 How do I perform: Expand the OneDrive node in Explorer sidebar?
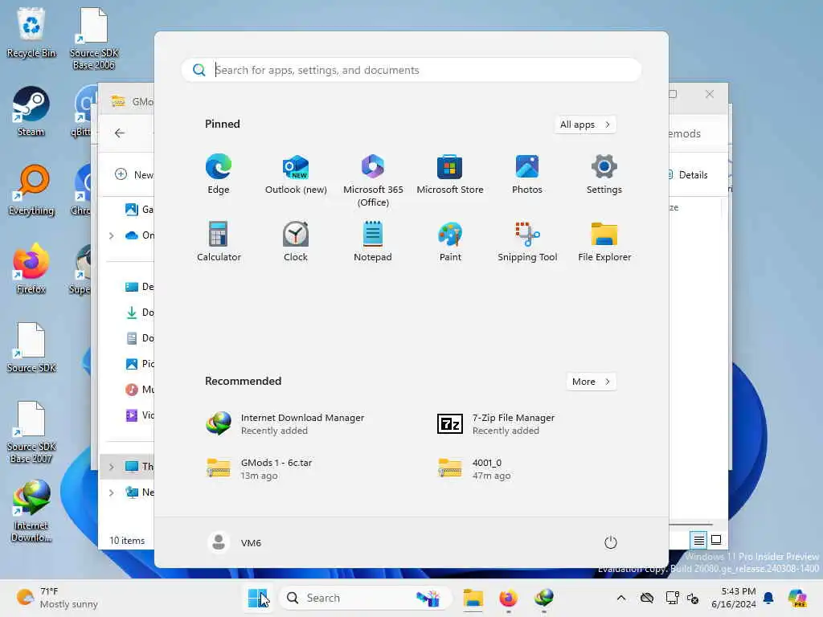point(111,235)
